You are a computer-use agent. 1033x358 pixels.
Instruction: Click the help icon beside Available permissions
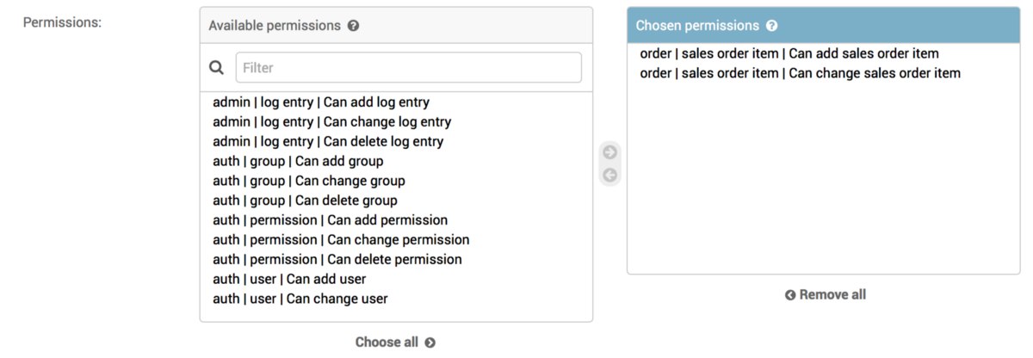pyautogui.click(x=353, y=26)
